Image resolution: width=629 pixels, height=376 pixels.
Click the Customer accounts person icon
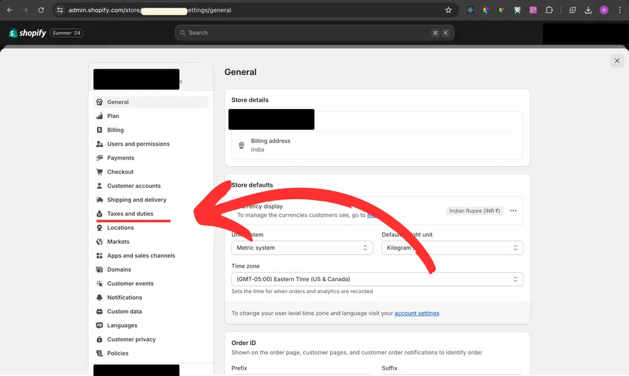100,185
